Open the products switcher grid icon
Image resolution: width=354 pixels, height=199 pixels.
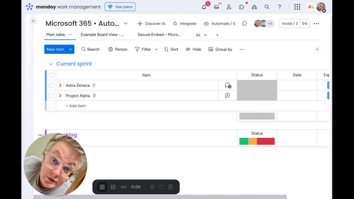coord(297,7)
